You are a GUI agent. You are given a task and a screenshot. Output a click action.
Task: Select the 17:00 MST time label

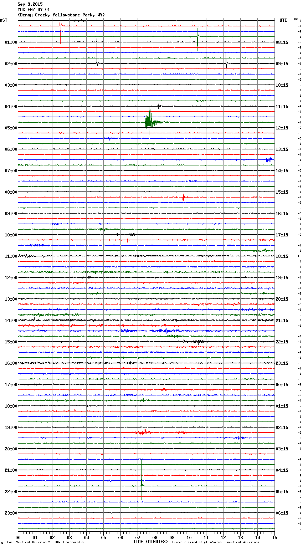(11, 385)
